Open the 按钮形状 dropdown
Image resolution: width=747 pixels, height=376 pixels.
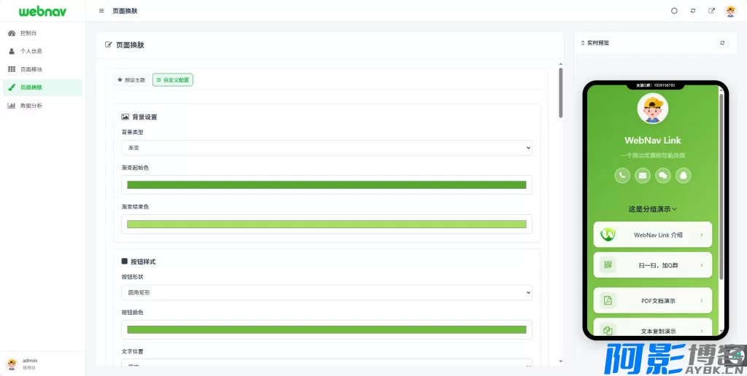pos(326,292)
